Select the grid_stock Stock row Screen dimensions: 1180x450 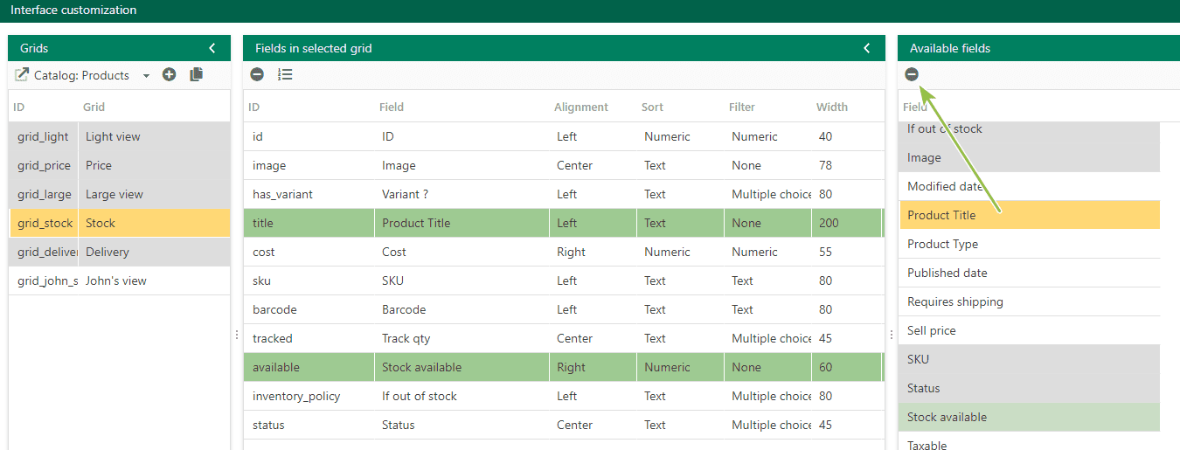click(x=120, y=223)
